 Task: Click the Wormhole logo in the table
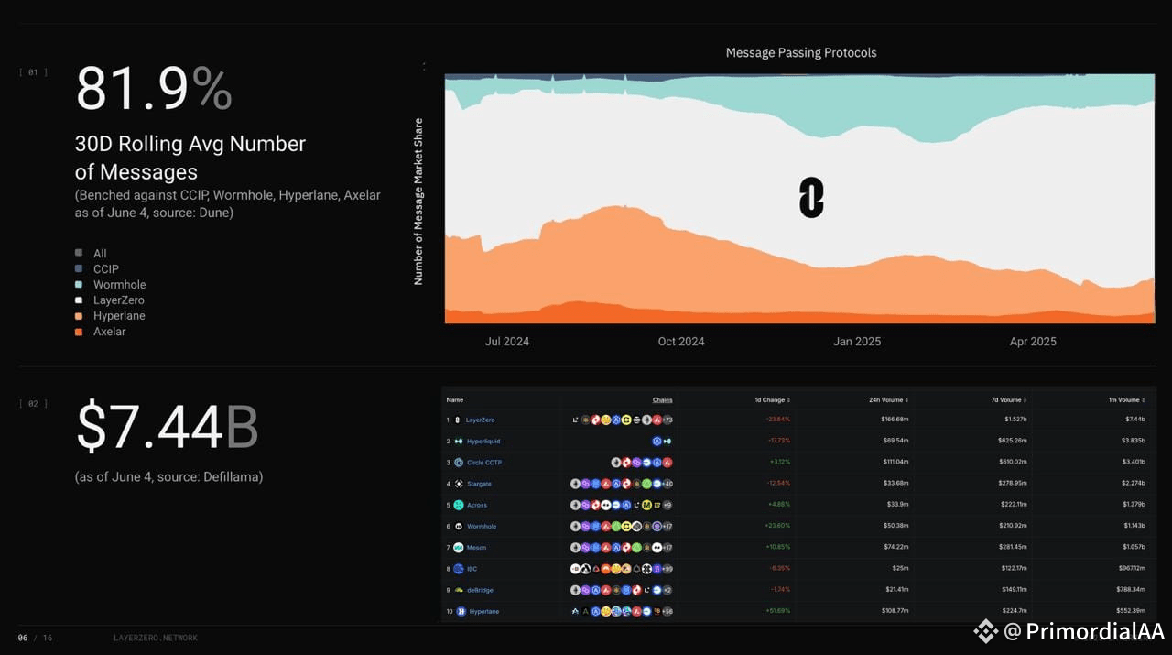(x=458, y=526)
